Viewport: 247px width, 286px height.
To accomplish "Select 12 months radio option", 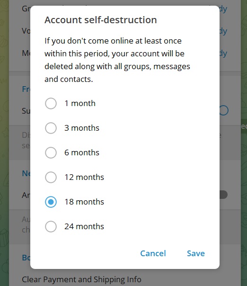I will point(51,177).
